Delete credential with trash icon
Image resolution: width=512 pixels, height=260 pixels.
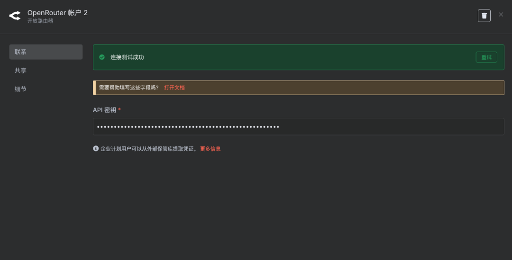[484, 16]
